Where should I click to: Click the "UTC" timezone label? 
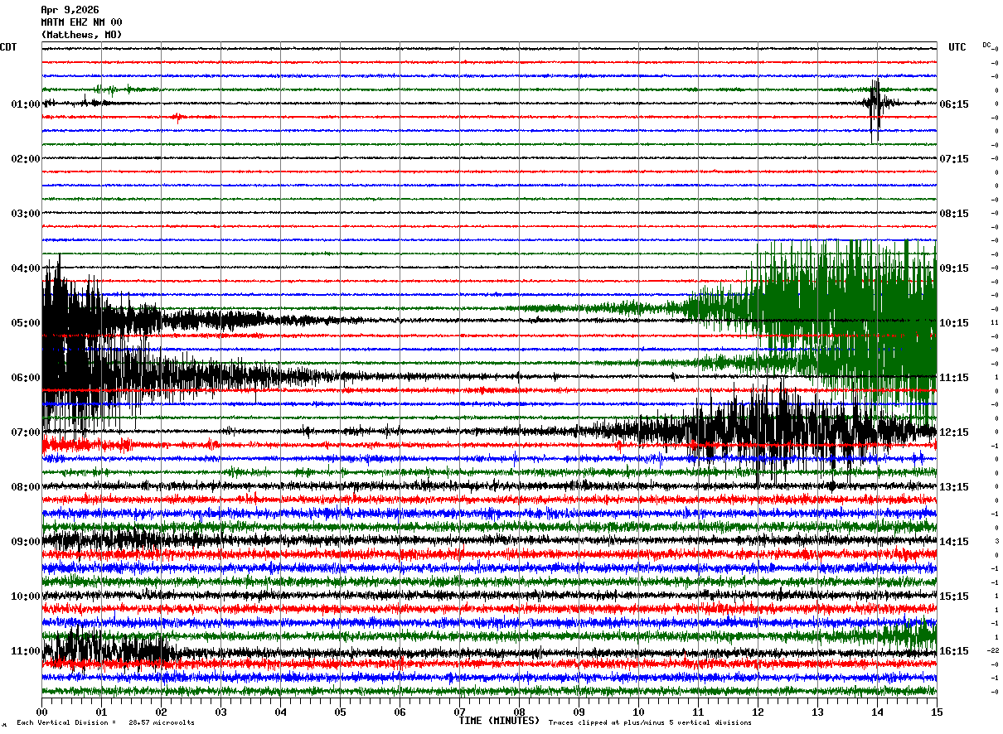point(957,47)
